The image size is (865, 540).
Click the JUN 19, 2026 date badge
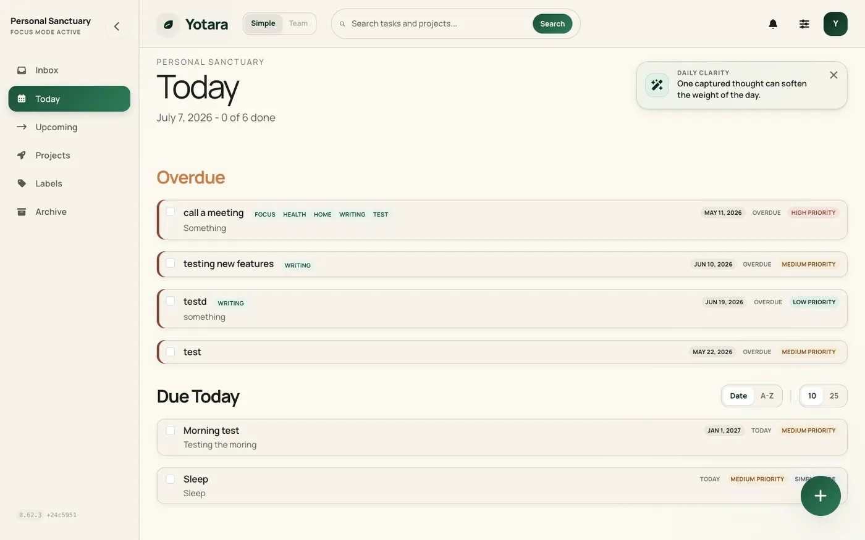(x=724, y=302)
